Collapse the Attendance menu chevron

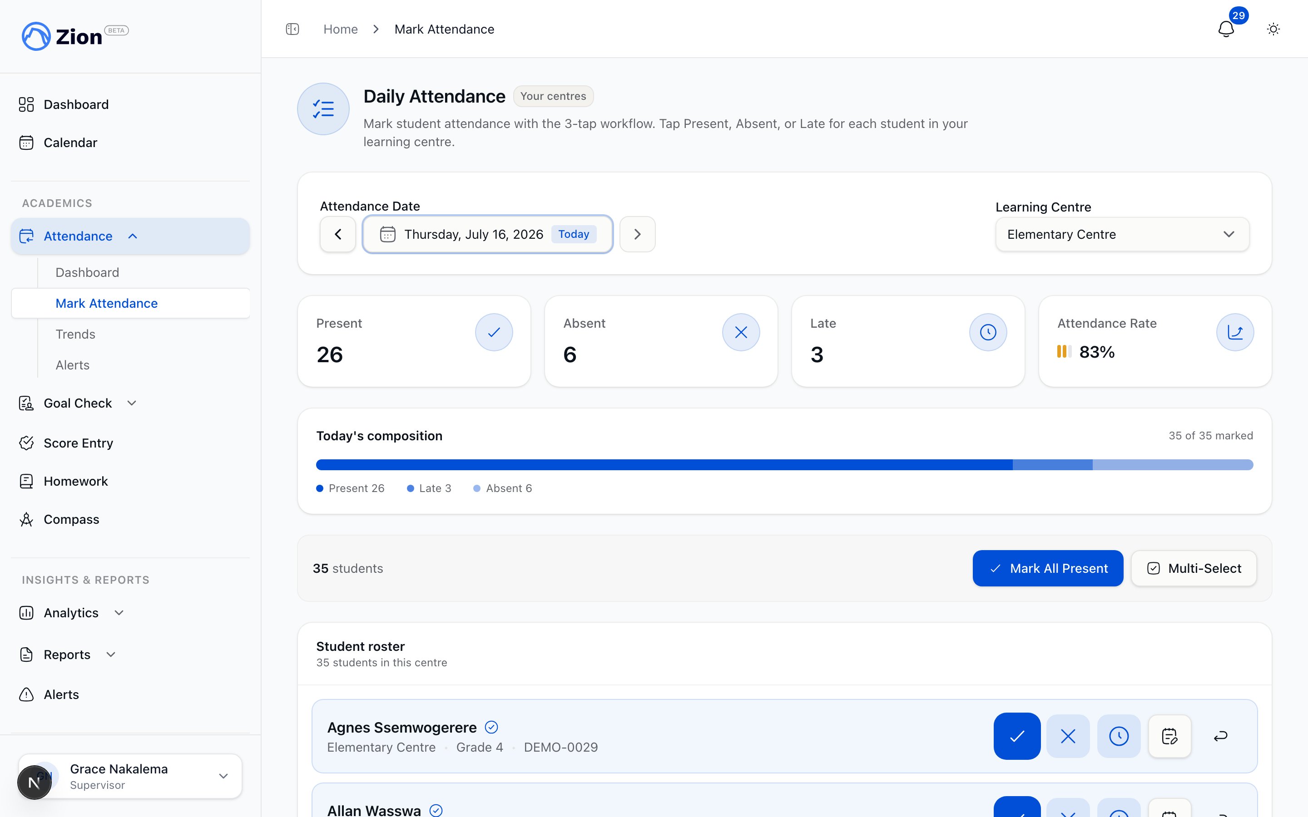[x=133, y=236]
